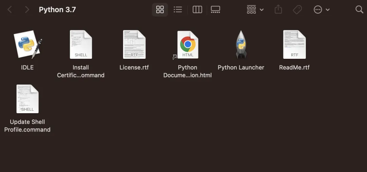
Task: Click the Python 3.7 folder title
Action: 57,10
